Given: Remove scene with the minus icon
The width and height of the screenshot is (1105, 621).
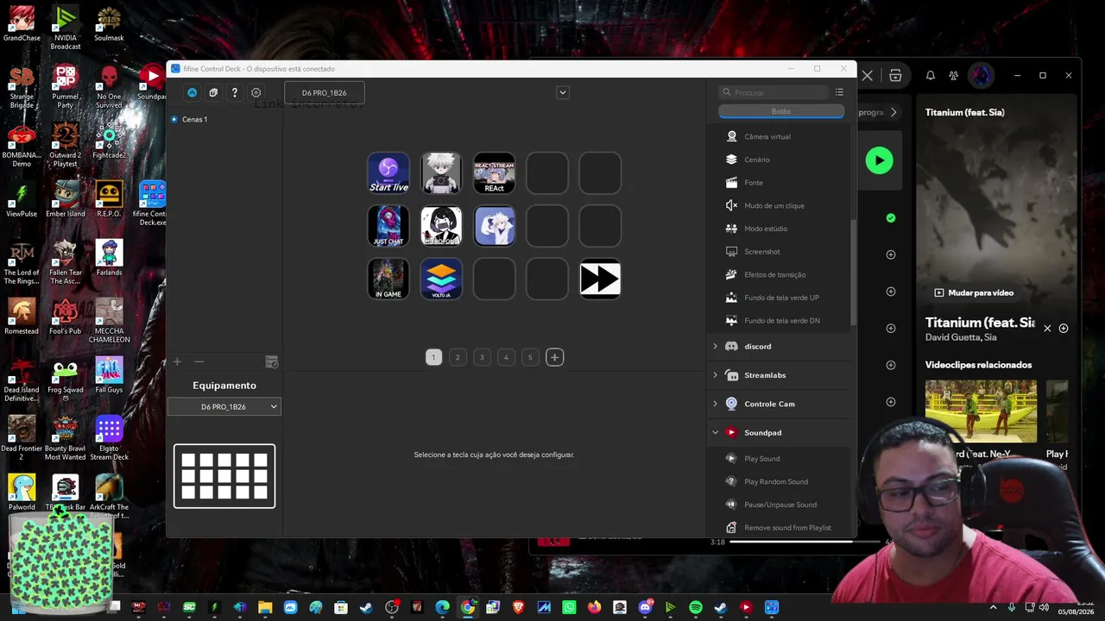Looking at the screenshot, I should 199,361.
